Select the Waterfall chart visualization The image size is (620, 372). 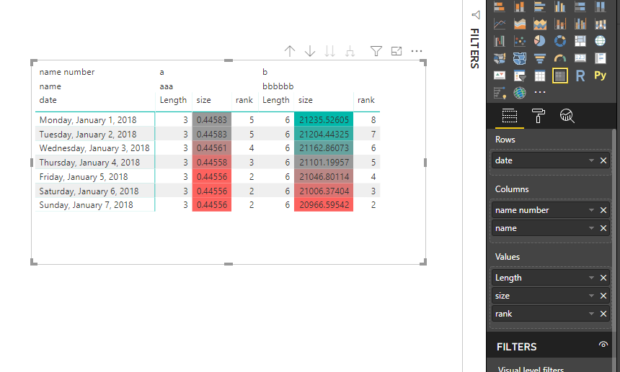coord(500,41)
